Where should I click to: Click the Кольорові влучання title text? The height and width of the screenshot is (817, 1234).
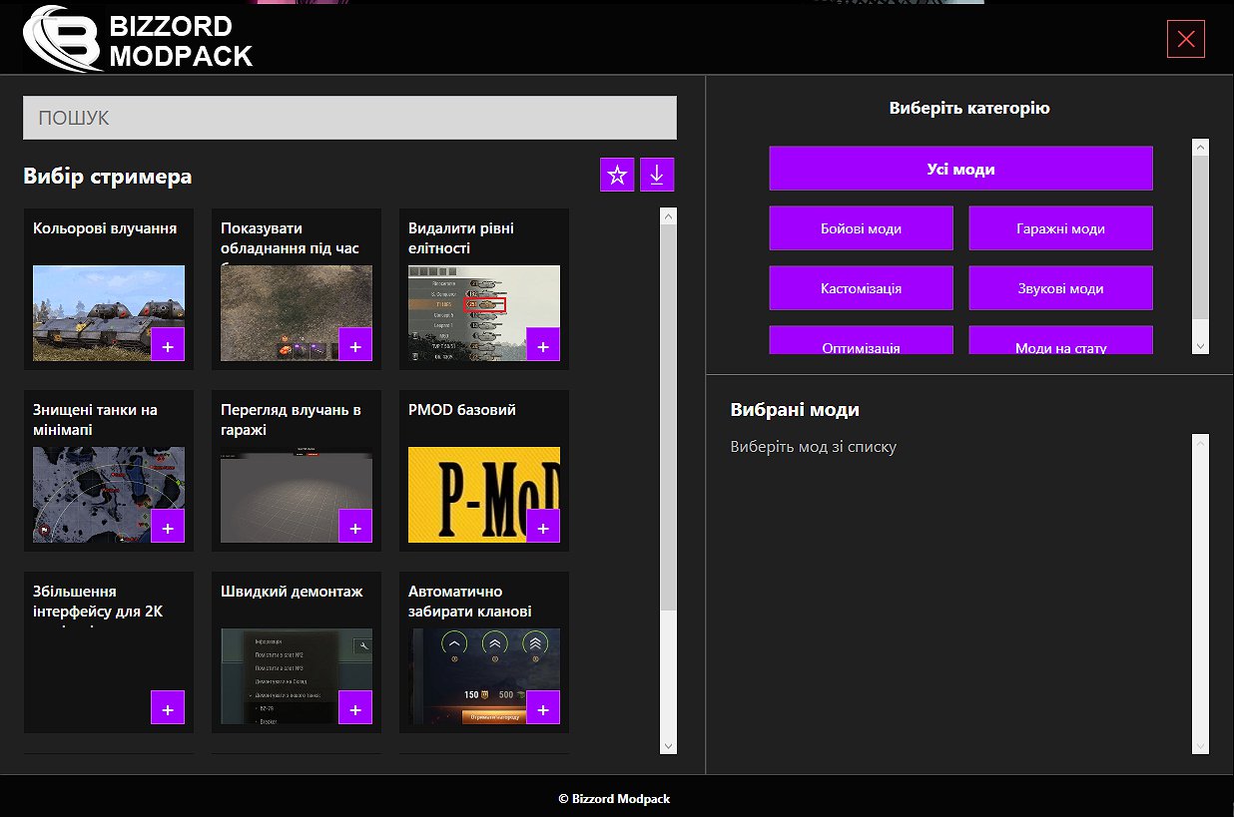pyautogui.click(x=105, y=228)
